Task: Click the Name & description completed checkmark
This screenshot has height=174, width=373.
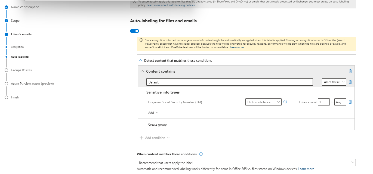Action: (6, 7)
